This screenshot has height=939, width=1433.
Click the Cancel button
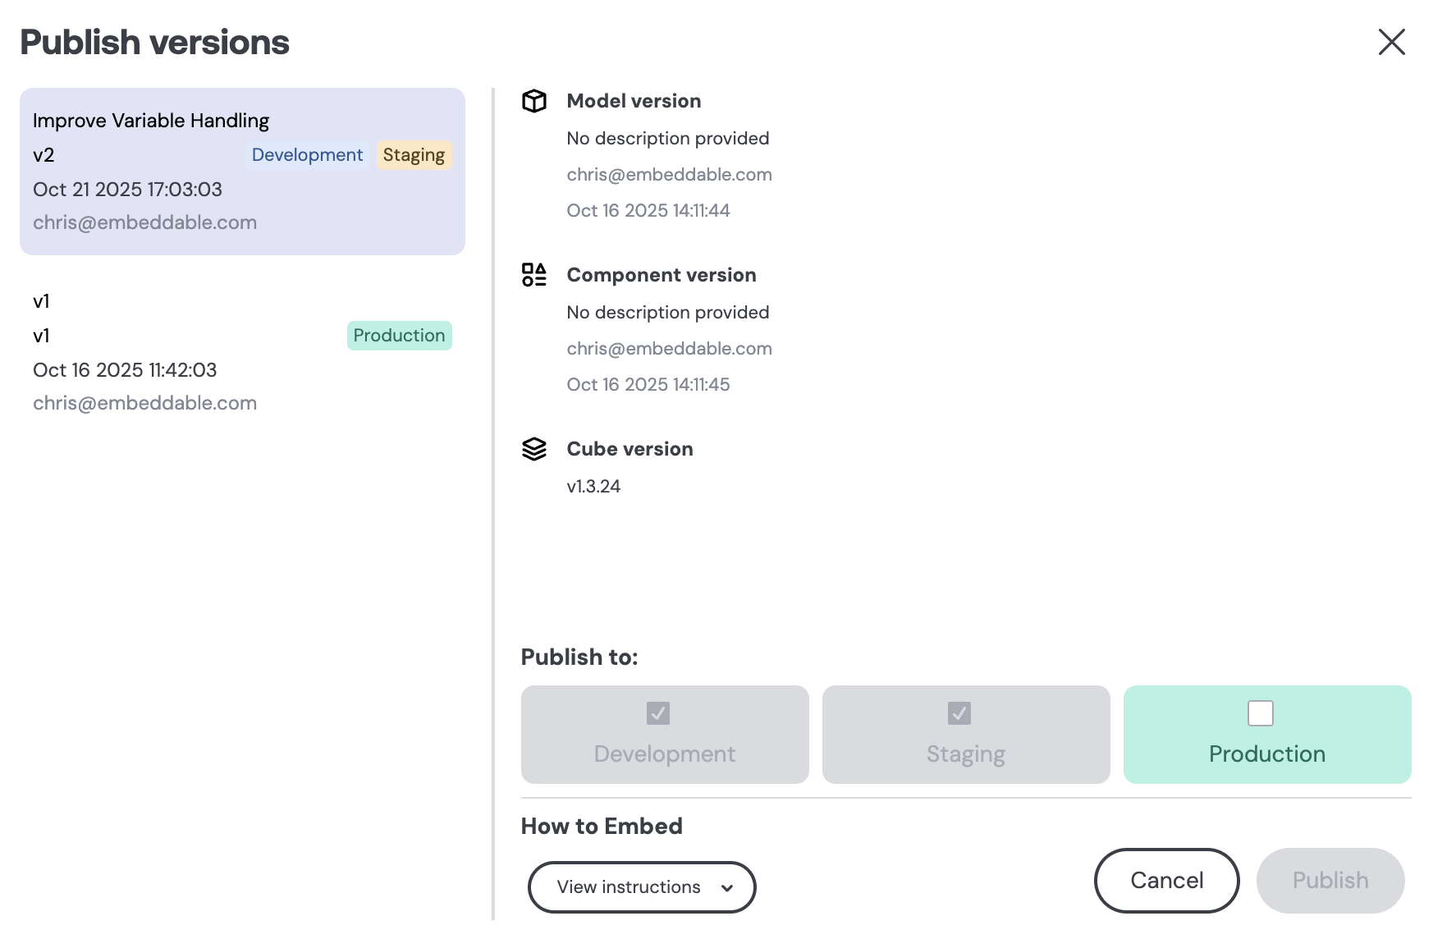tap(1166, 881)
